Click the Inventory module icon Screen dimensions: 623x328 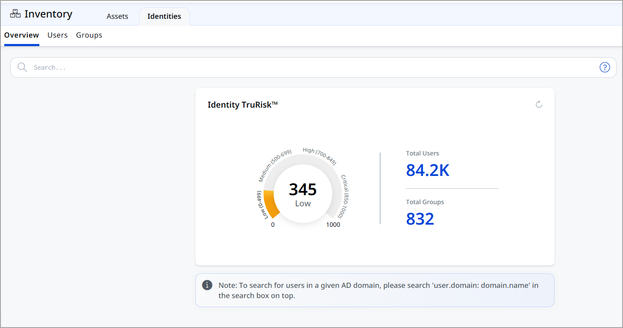pos(15,14)
